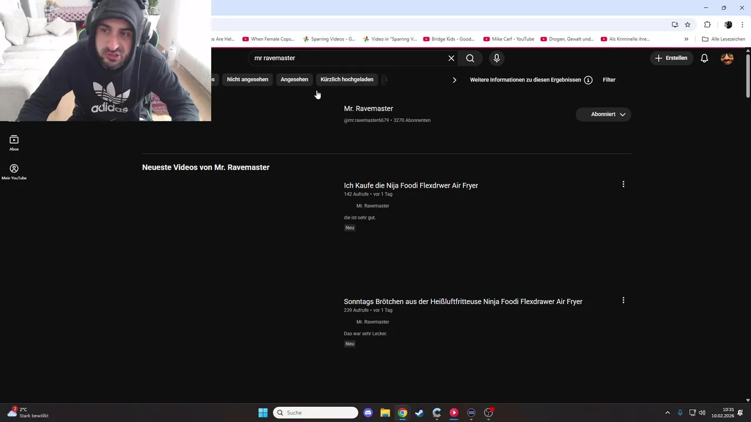Click the description 'Das war sehr Lecker.'
This screenshot has width=751, height=422.
coord(366,333)
